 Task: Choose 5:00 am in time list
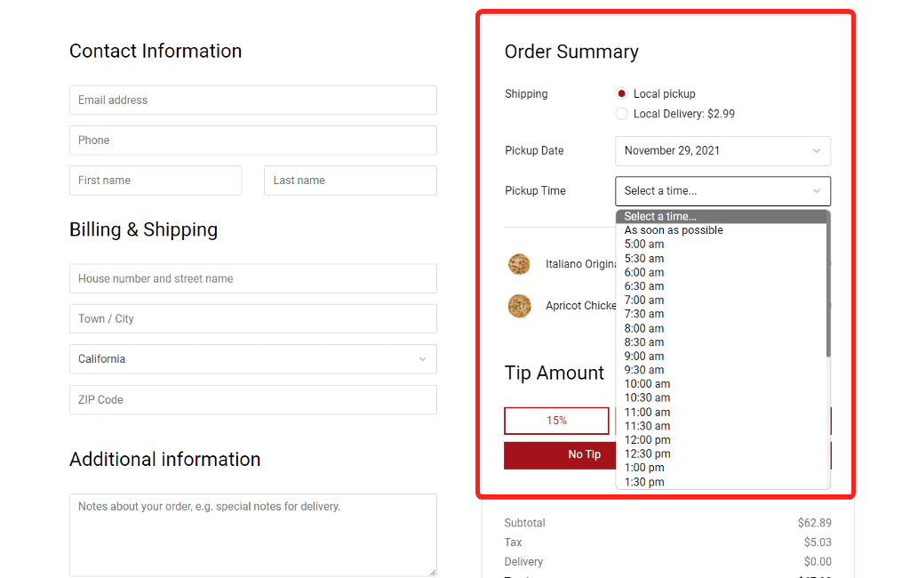(644, 245)
